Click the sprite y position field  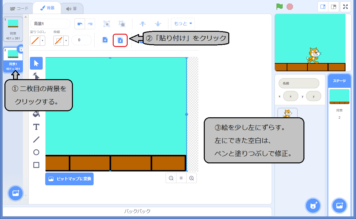point(314,96)
